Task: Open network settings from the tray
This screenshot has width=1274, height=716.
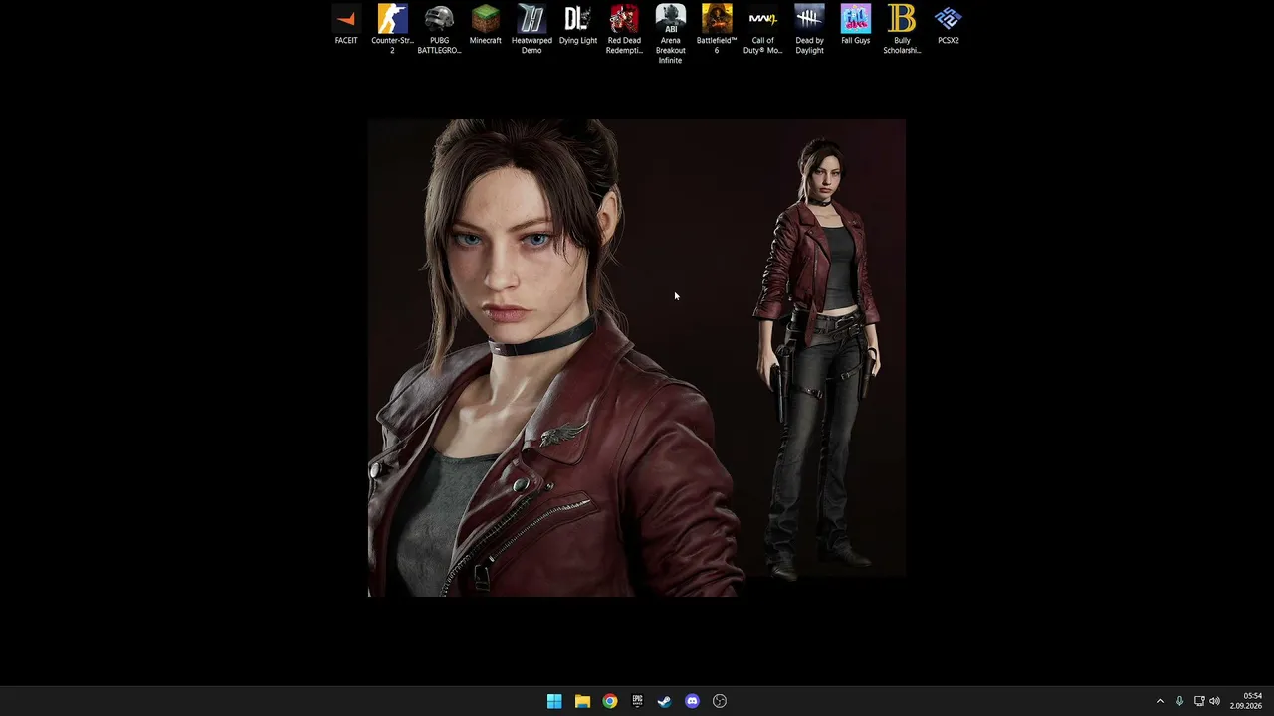Action: pos(1199,701)
